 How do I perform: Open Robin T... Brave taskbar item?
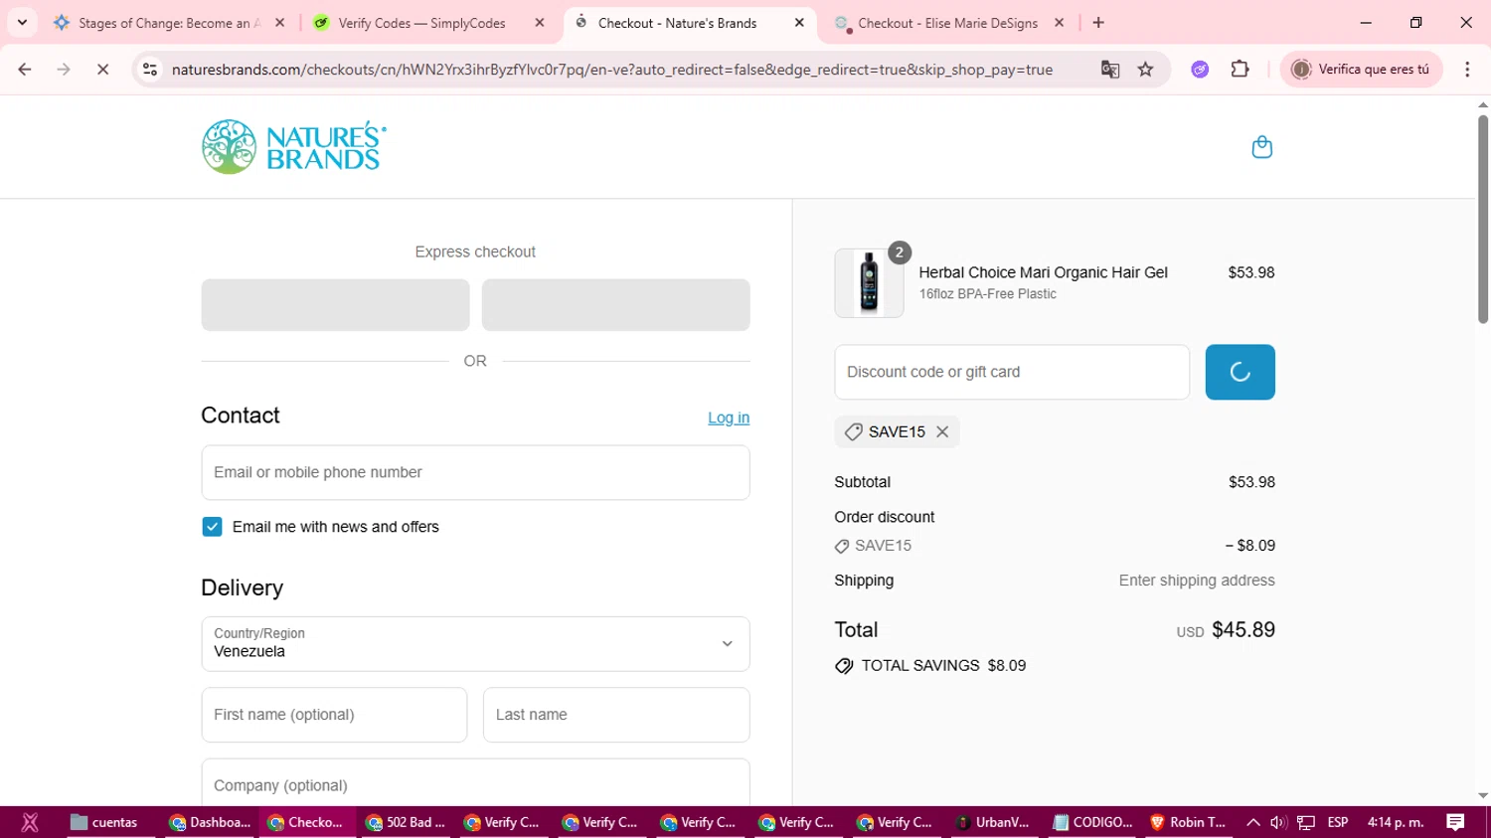pos(1188,822)
